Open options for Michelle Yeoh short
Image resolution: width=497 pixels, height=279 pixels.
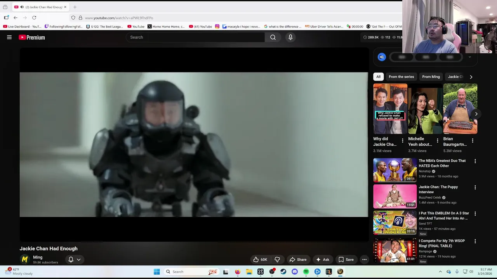tap(437, 141)
